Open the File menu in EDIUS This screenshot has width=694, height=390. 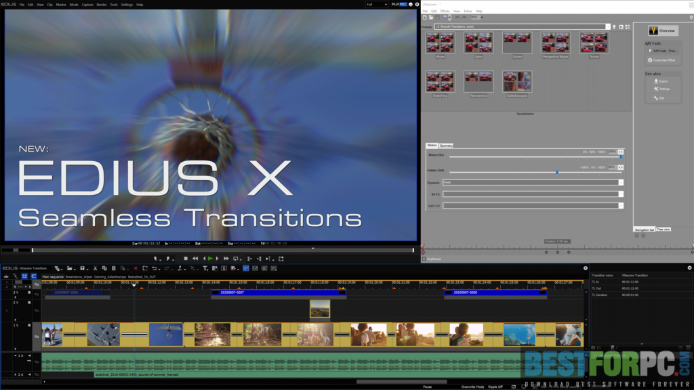pyautogui.click(x=22, y=5)
